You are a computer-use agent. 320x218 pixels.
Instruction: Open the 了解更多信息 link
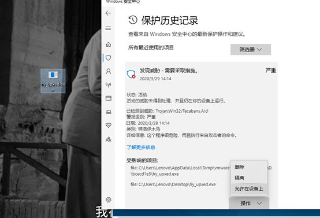tap(141, 147)
